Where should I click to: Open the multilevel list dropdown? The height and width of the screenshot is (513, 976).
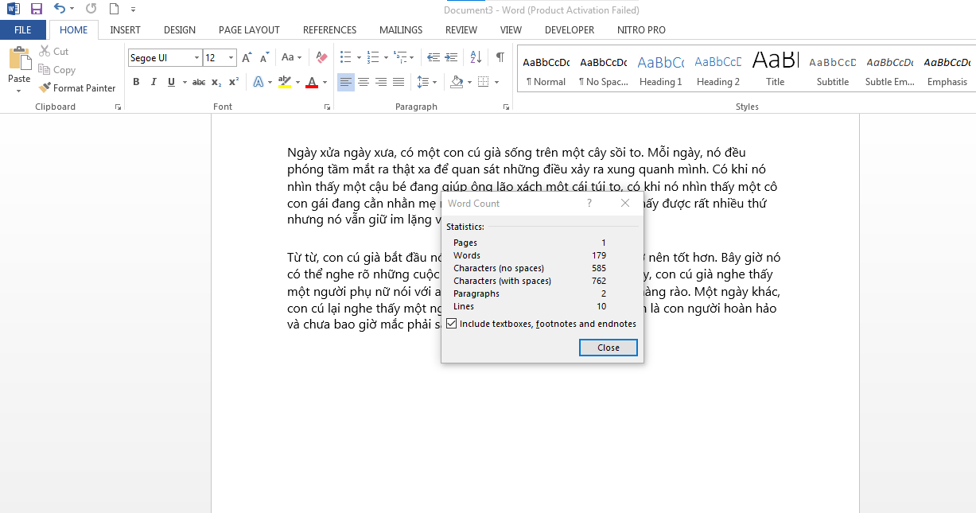coord(413,58)
